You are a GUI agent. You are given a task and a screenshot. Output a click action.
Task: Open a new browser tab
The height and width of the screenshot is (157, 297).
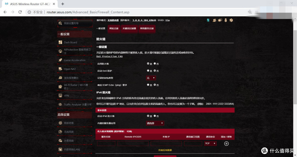click(x=63, y=4)
